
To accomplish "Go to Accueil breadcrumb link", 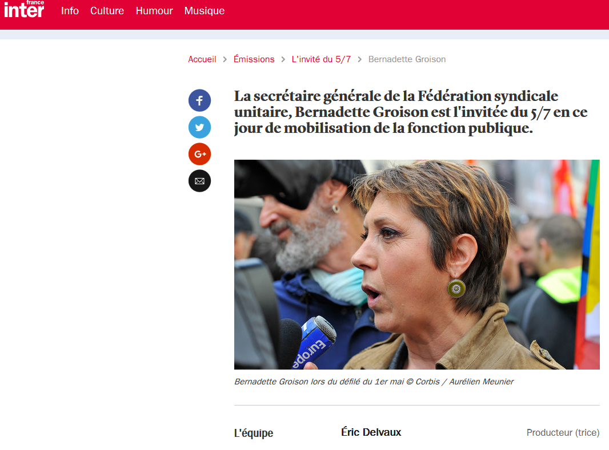I will [x=202, y=59].
